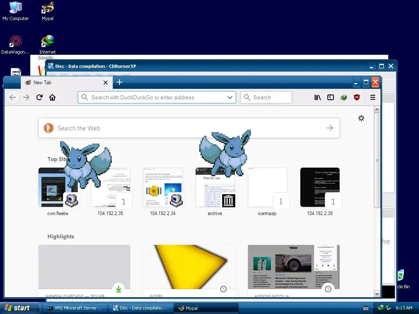The image size is (419, 314).
Task: Click the page scrollbar up arrow
Action: [377, 110]
